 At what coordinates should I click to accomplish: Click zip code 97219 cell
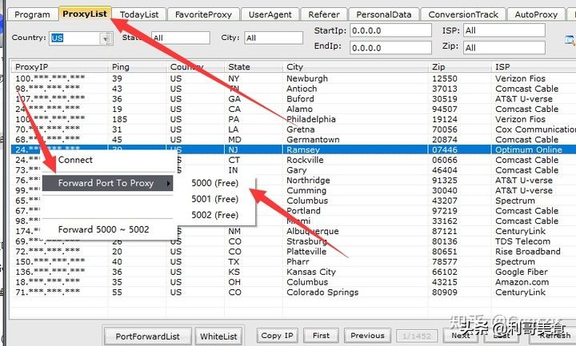coord(445,211)
